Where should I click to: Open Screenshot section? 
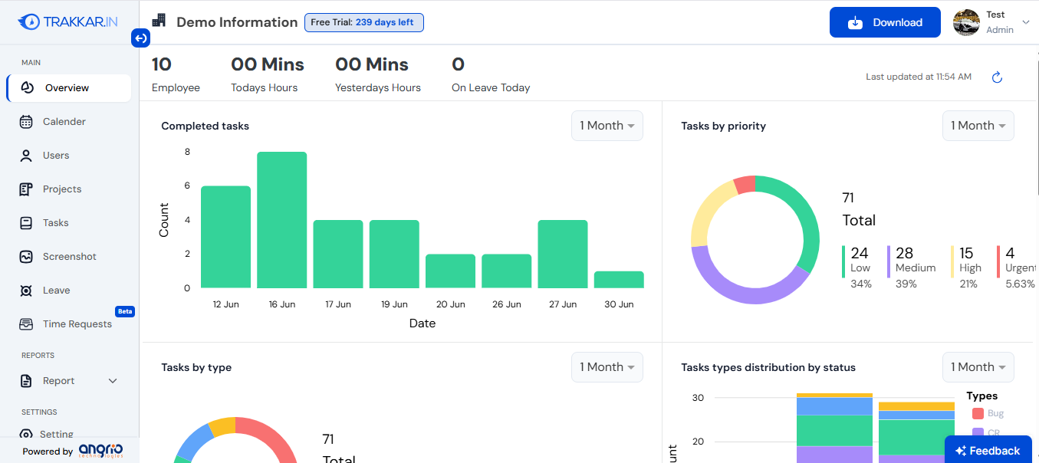tap(69, 256)
